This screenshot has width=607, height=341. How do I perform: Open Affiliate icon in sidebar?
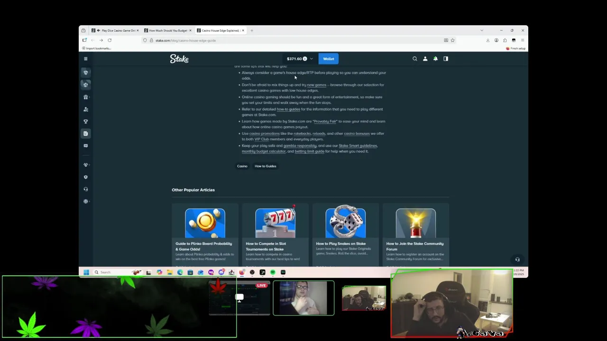pos(86,109)
